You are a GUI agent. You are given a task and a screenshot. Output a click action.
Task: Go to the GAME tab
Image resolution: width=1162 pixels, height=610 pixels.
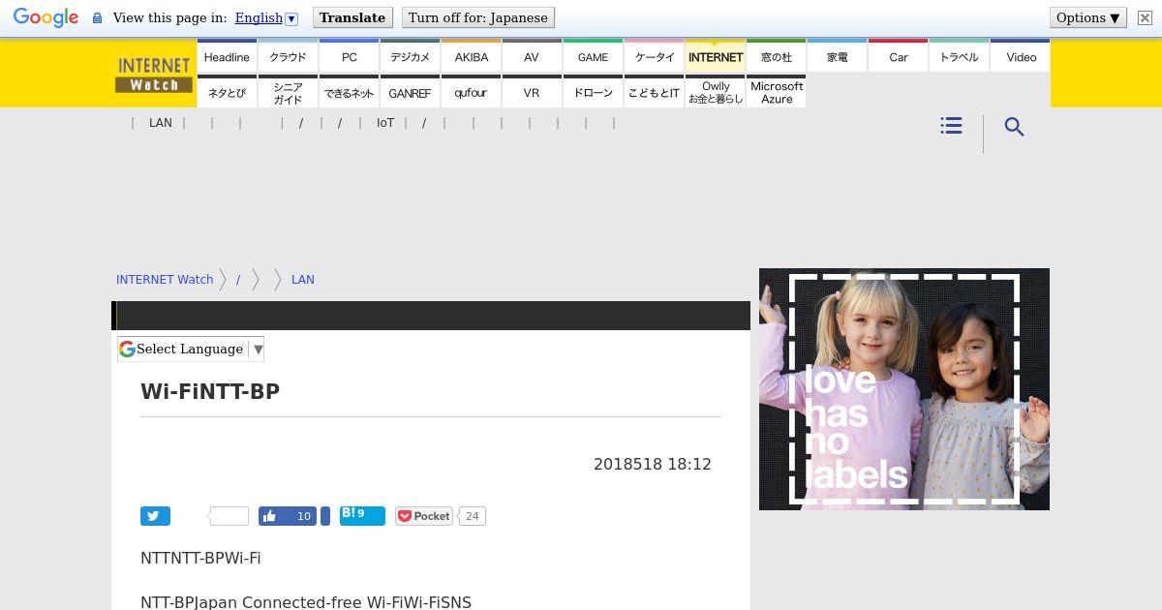click(x=593, y=56)
